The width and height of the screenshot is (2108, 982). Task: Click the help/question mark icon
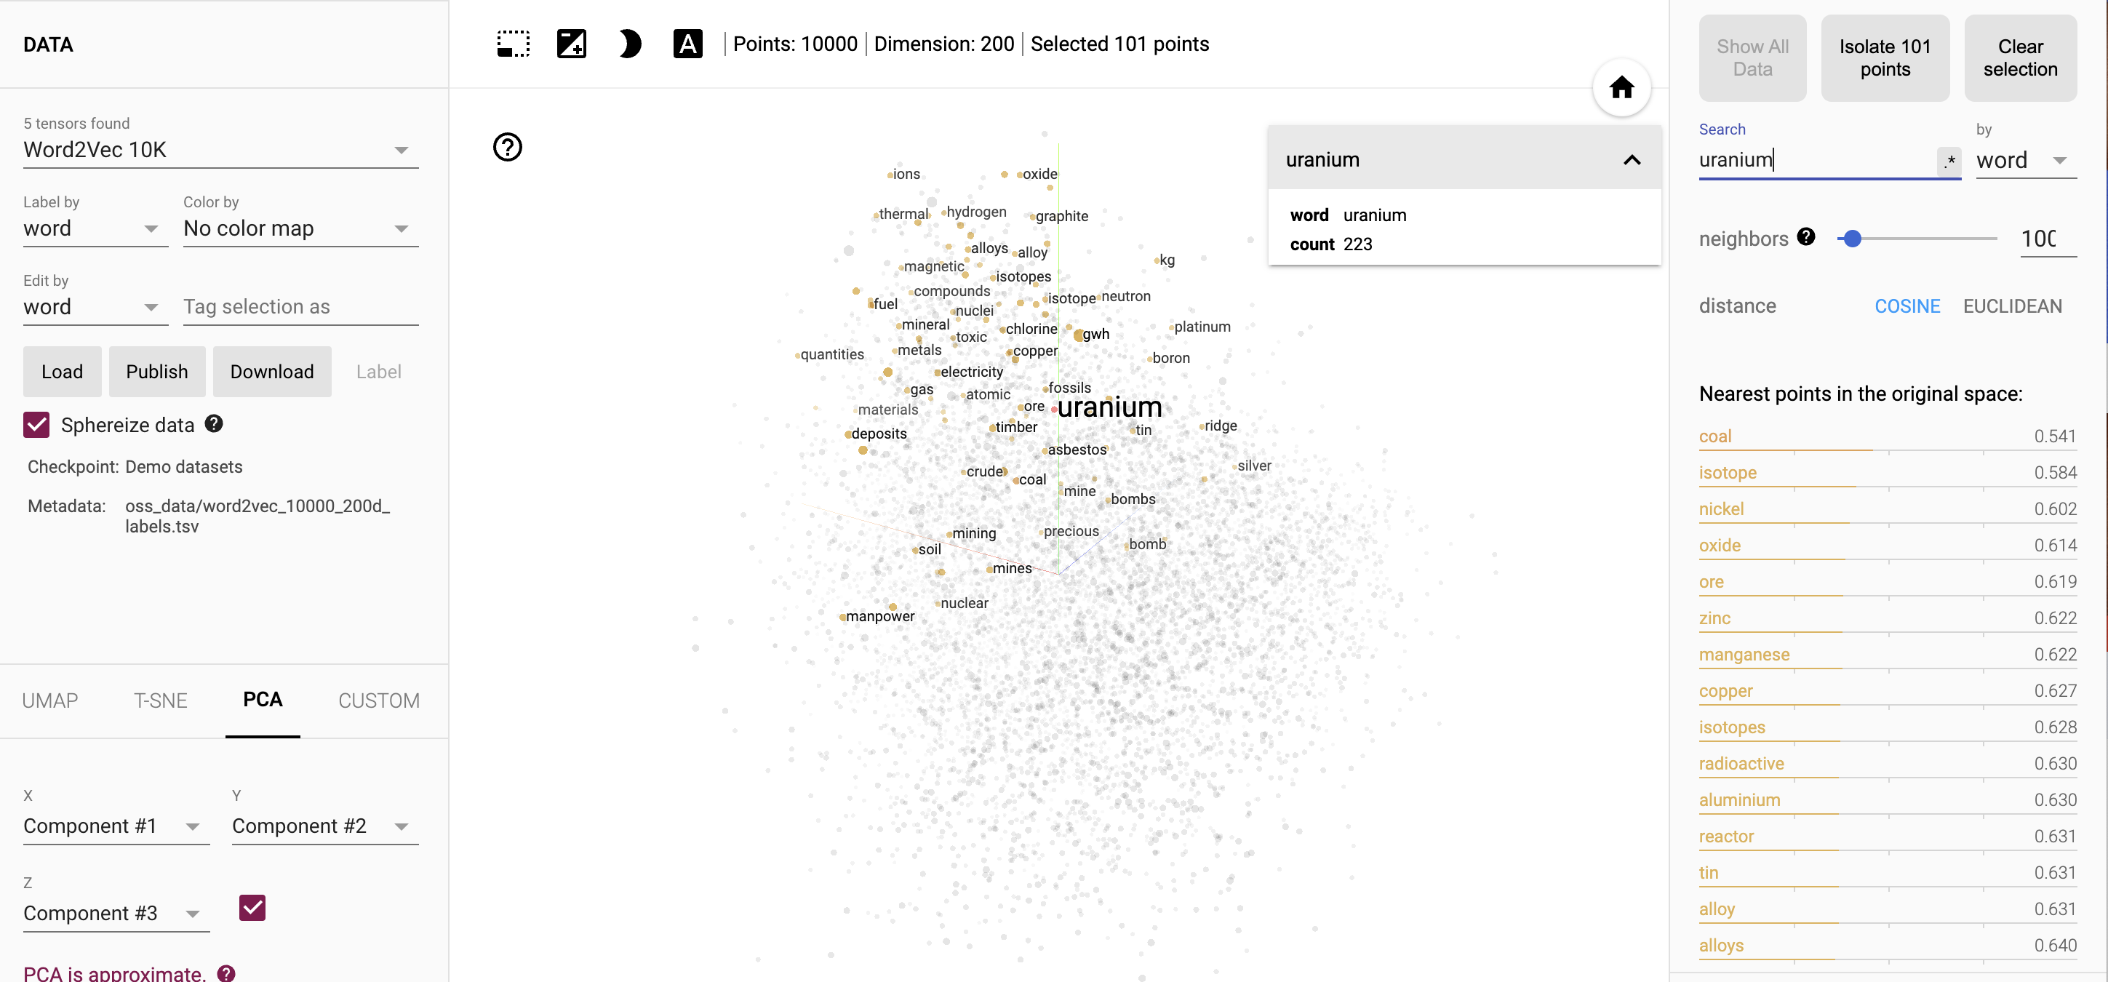point(509,148)
